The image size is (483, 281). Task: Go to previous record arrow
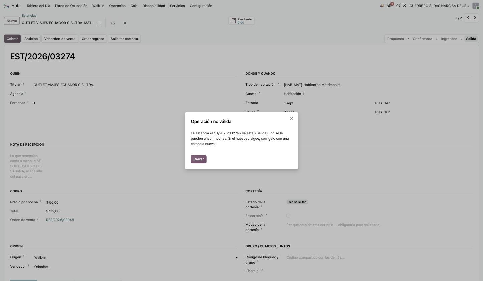coord(468,18)
